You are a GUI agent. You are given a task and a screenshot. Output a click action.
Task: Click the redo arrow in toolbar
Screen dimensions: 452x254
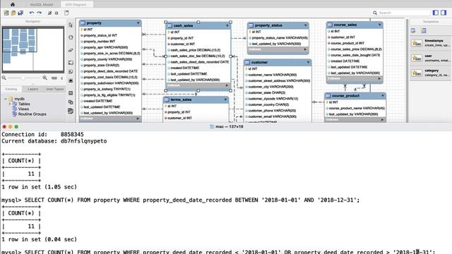[x=40, y=13]
